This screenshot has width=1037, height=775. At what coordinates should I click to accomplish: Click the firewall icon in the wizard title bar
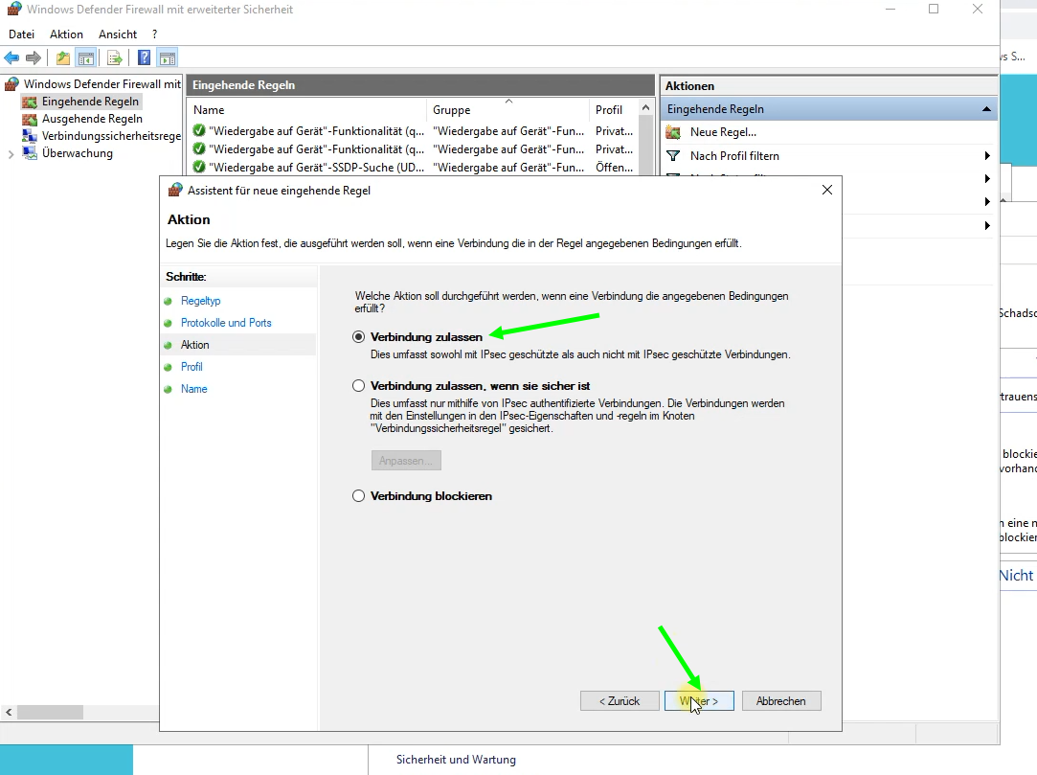[x=174, y=190]
